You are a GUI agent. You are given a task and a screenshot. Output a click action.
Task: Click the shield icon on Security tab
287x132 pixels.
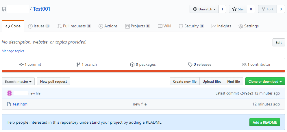tap(181, 26)
